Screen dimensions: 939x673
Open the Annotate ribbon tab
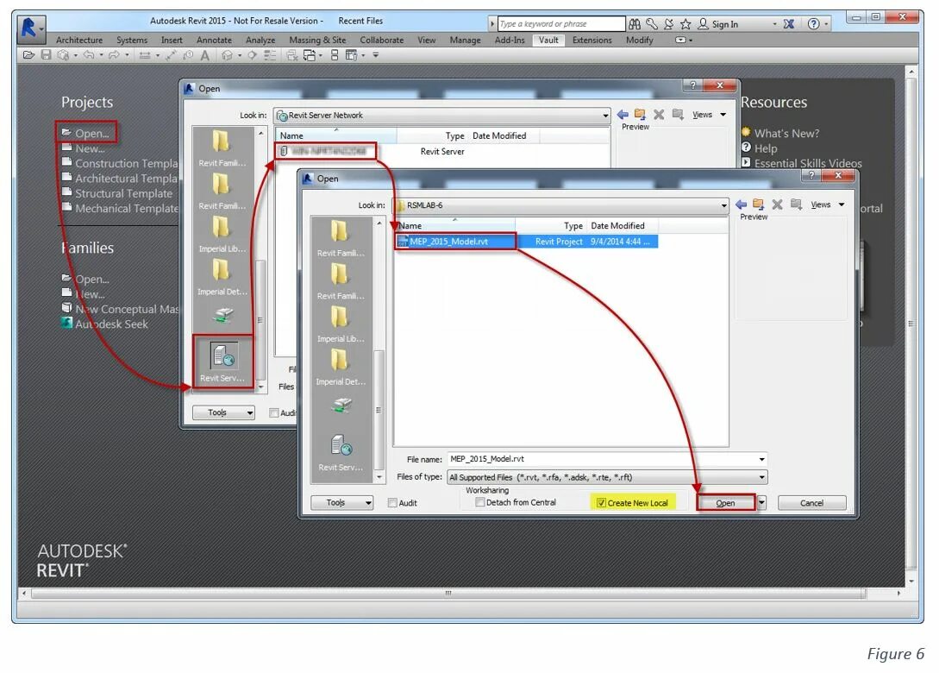[214, 41]
